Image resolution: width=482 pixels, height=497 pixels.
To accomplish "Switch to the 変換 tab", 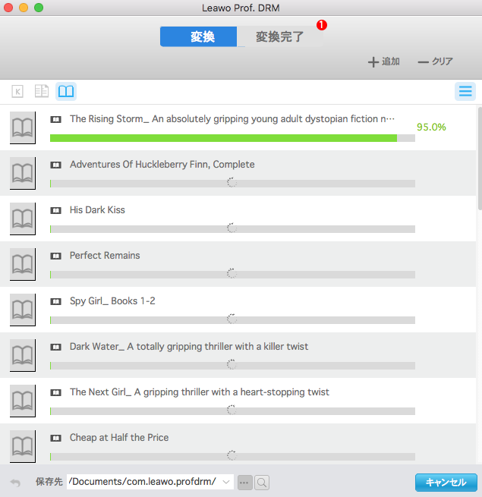I will point(199,36).
